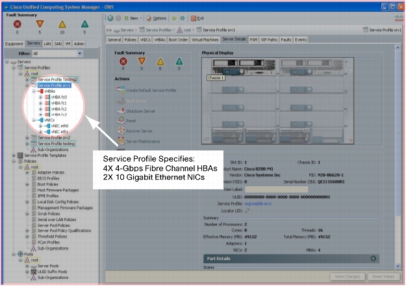Expand the vHBA fc1 tree node
Screen dimensions: 406x286
[x=40, y=103]
